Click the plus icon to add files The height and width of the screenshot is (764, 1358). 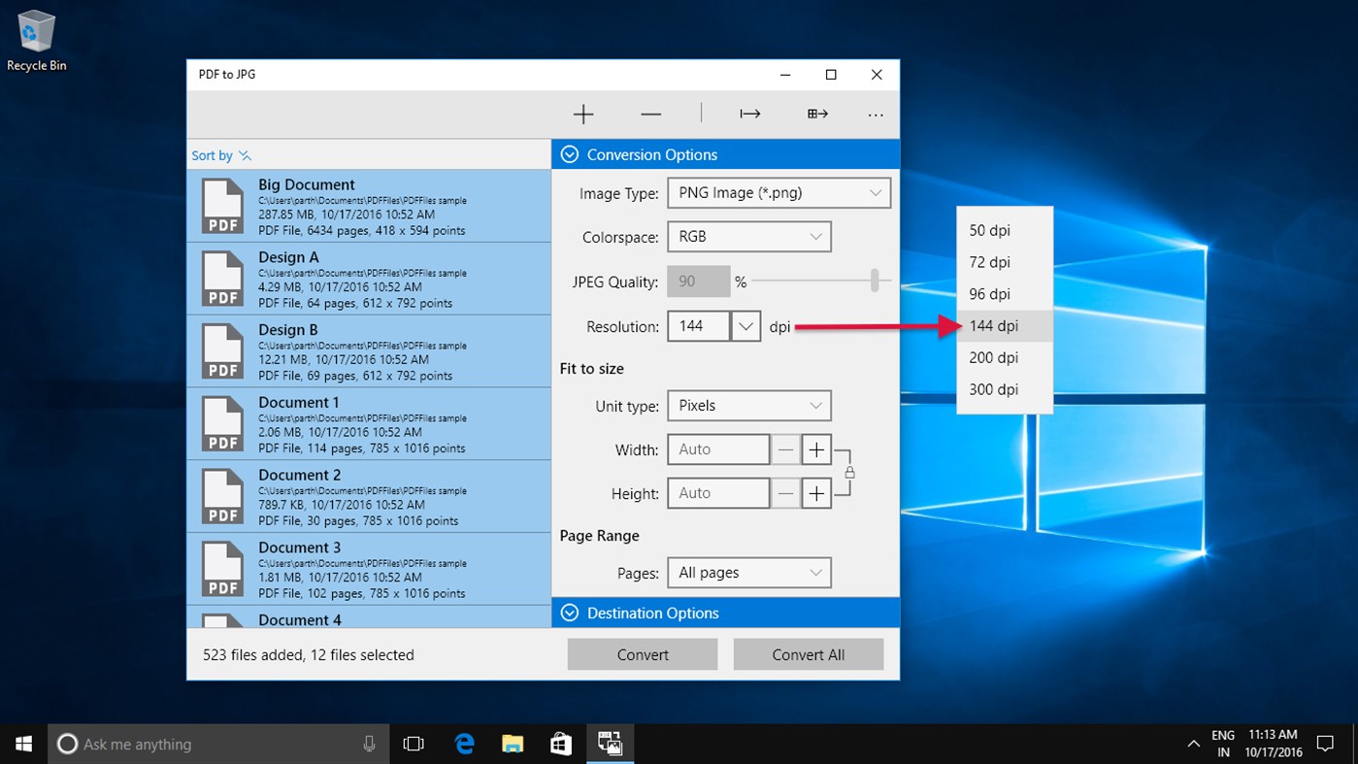pyautogui.click(x=582, y=115)
